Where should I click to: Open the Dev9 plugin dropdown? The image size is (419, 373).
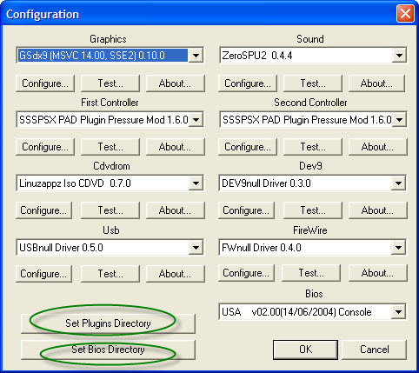(398, 183)
